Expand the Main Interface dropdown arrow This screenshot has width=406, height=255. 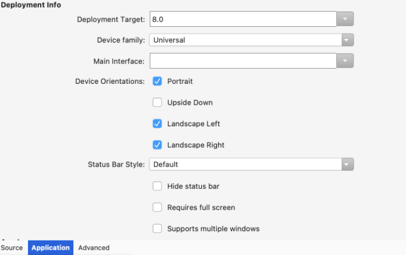pyautogui.click(x=345, y=61)
